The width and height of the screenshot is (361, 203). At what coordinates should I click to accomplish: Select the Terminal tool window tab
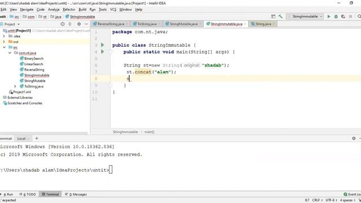(x=50, y=194)
